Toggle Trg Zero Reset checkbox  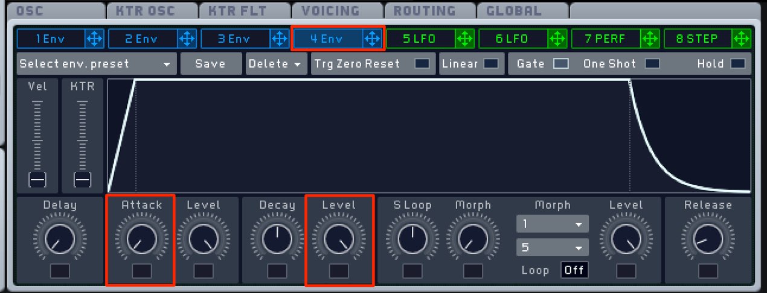coord(422,63)
